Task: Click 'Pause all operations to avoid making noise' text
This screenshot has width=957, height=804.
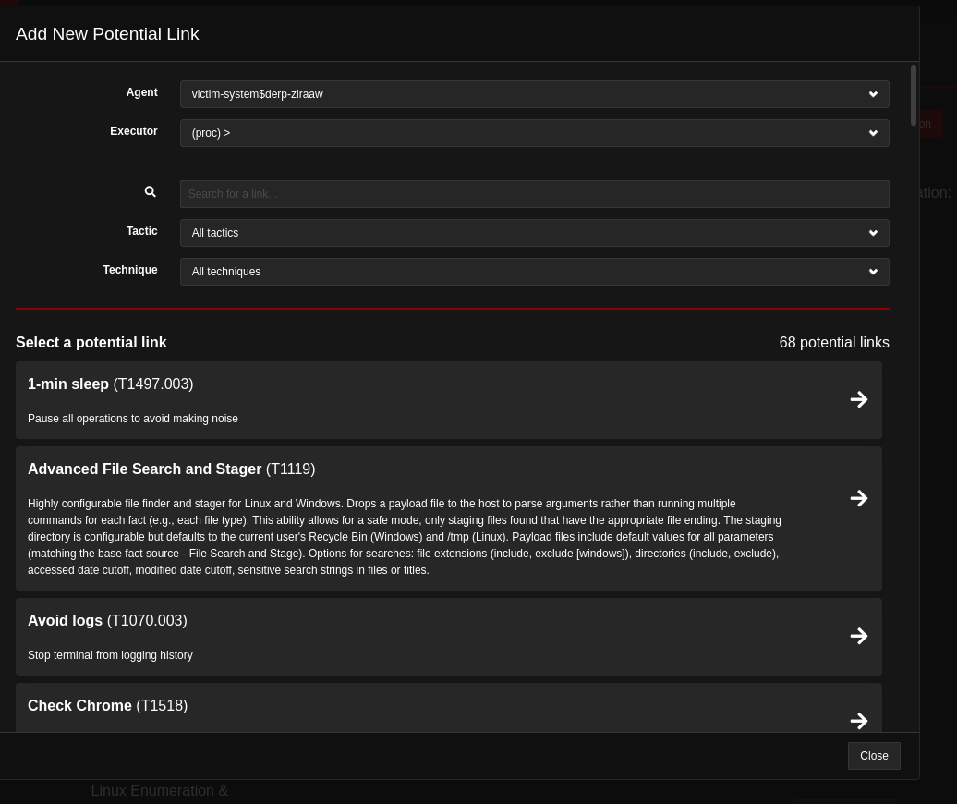Action: coord(132,419)
